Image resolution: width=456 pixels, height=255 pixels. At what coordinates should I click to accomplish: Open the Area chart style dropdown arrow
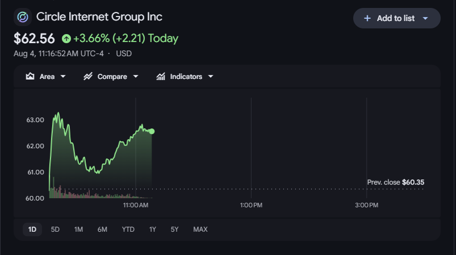[63, 77]
